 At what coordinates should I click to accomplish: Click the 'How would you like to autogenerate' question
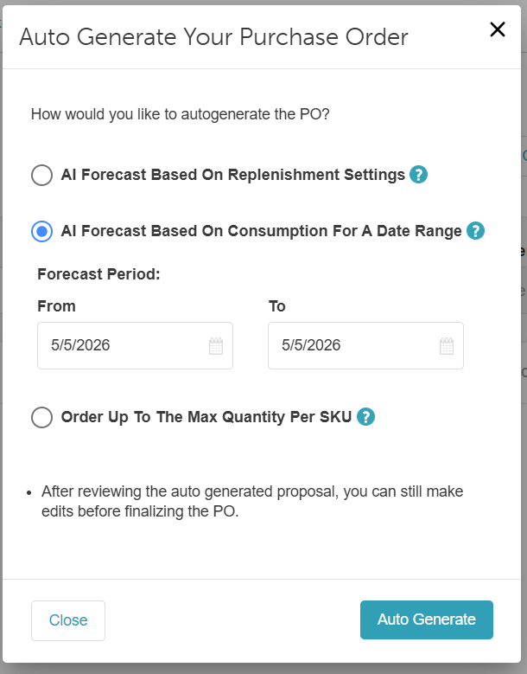coord(181,114)
